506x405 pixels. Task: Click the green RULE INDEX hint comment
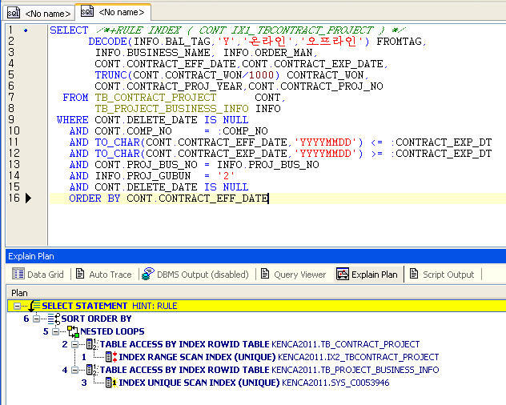tap(251, 30)
